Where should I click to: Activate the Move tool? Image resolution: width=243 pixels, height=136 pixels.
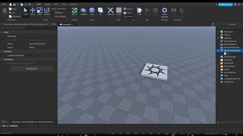coord(33,12)
